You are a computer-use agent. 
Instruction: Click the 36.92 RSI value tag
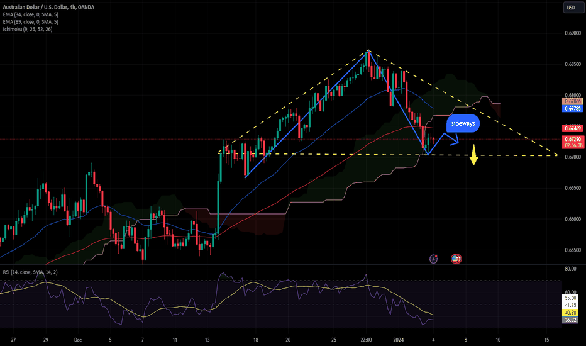[570, 320]
